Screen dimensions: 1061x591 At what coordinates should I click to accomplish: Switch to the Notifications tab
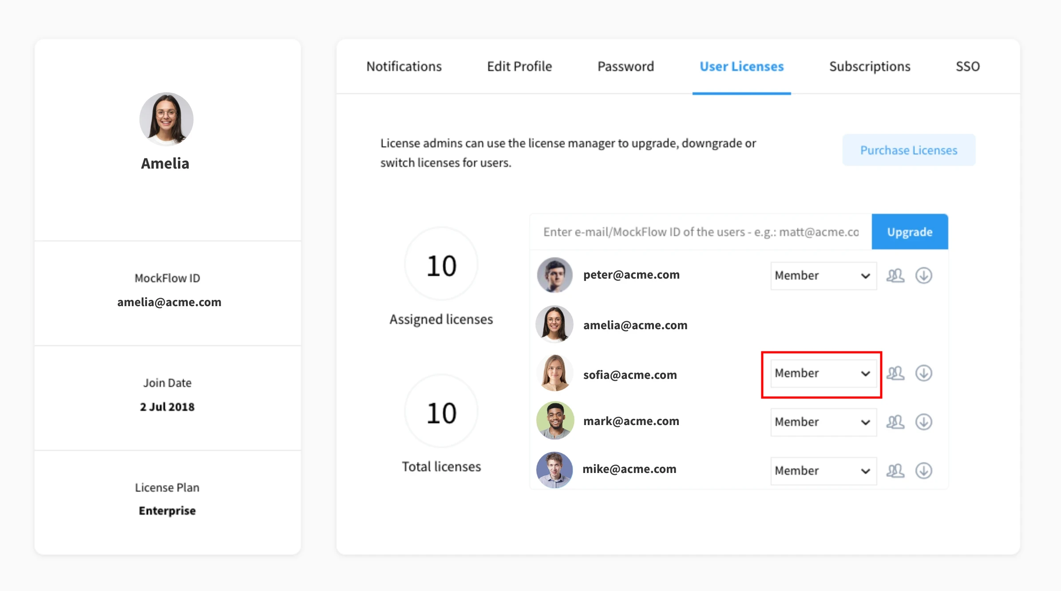click(404, 67)
